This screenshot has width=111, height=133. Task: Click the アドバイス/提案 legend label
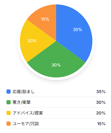tap(28, 113)
